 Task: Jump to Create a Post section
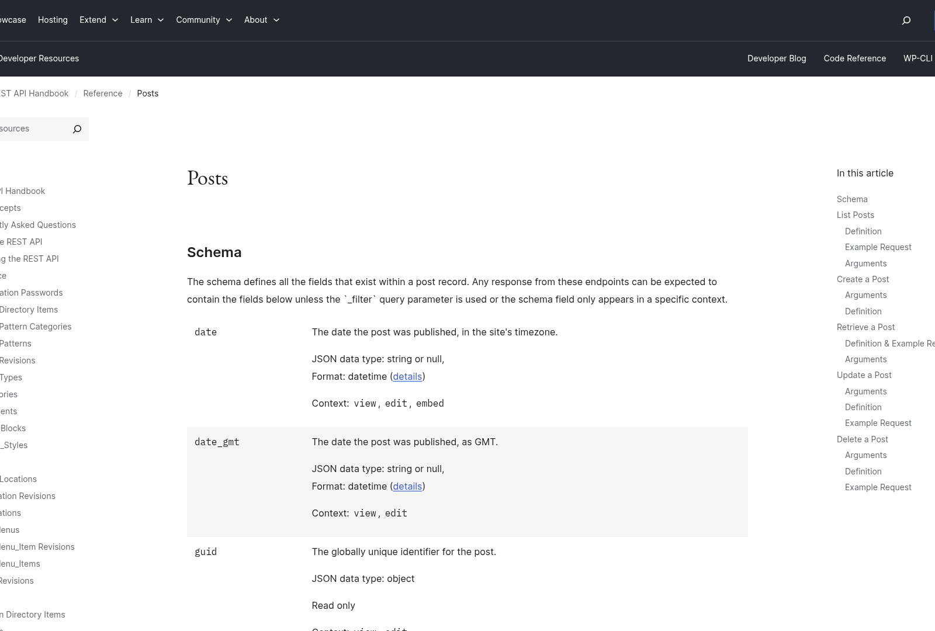click(x=863, y=279)
